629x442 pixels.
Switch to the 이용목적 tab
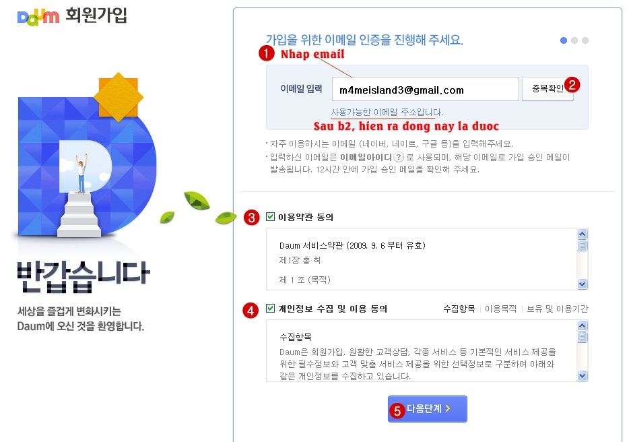click(x=500, y=309)
